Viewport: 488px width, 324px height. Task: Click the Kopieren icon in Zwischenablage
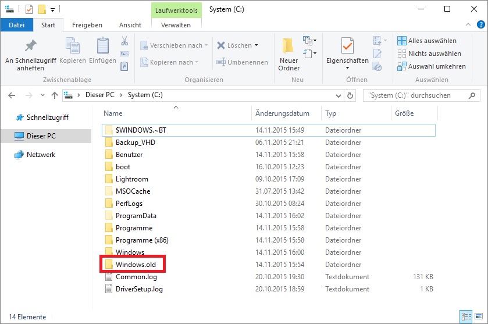pos(73,46)
